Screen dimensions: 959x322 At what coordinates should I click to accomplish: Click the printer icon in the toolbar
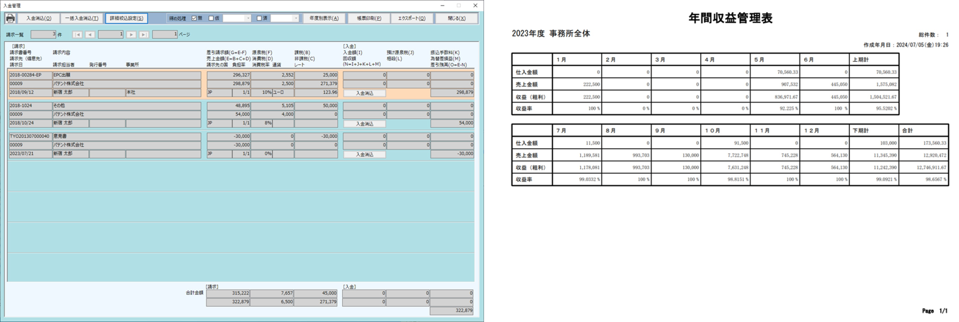tap(10, 18)
